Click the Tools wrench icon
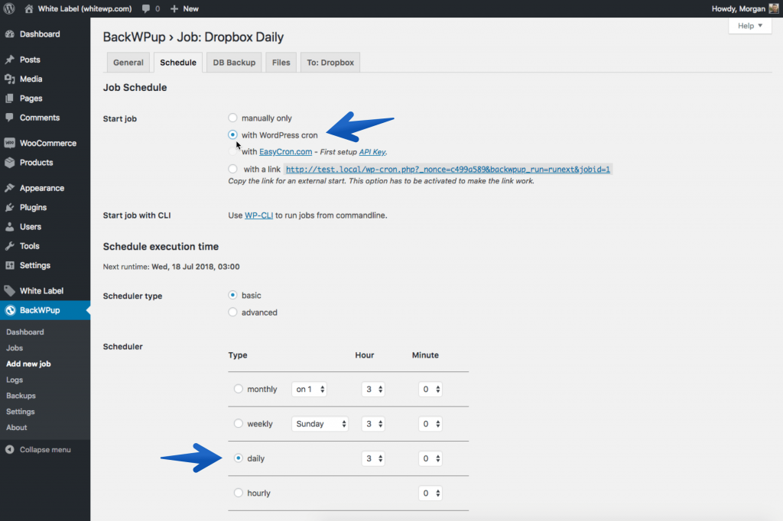 (9, 245)
